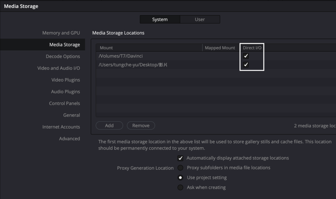This screenshot has width=336, height=199.
Task: Go to Video and Audio I/O
Action: pyautogui.click(x=59, y=68)
